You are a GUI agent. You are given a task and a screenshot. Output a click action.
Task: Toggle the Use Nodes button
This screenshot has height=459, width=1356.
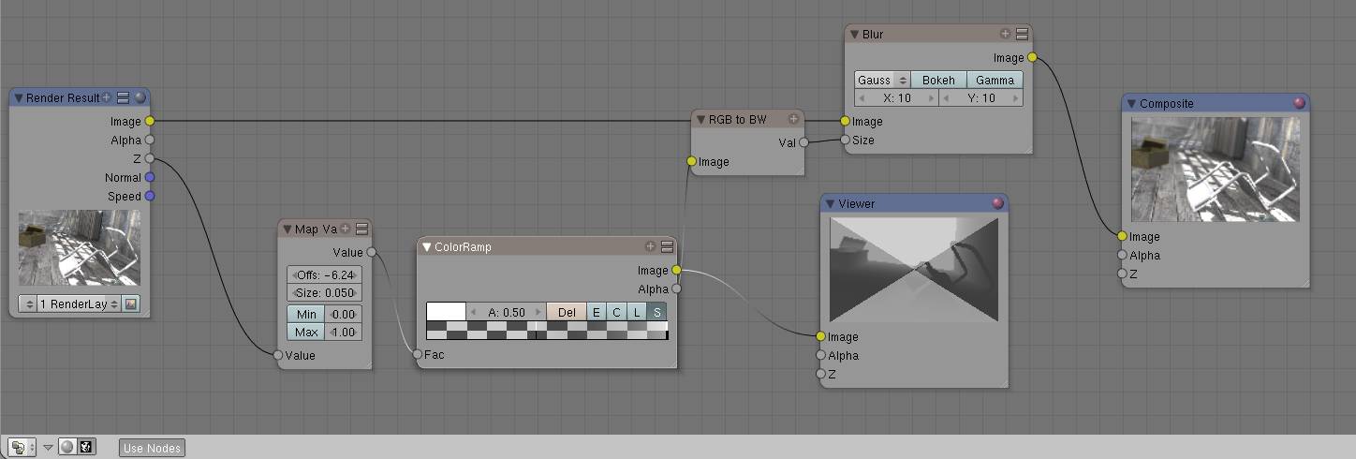pos(152,448)
